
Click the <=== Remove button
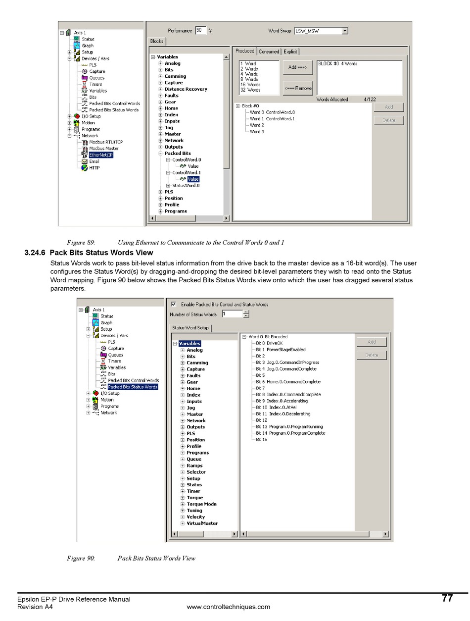pyautogui.click(x=297, y=88)
